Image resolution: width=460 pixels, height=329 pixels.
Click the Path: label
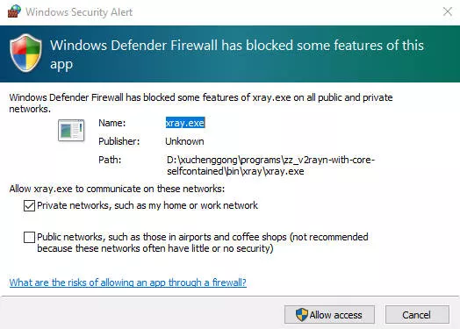tap(110, 160)
